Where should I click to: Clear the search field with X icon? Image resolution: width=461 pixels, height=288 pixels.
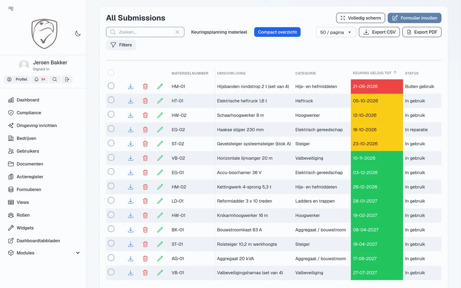pyautogui.click(x=177, y=32)
